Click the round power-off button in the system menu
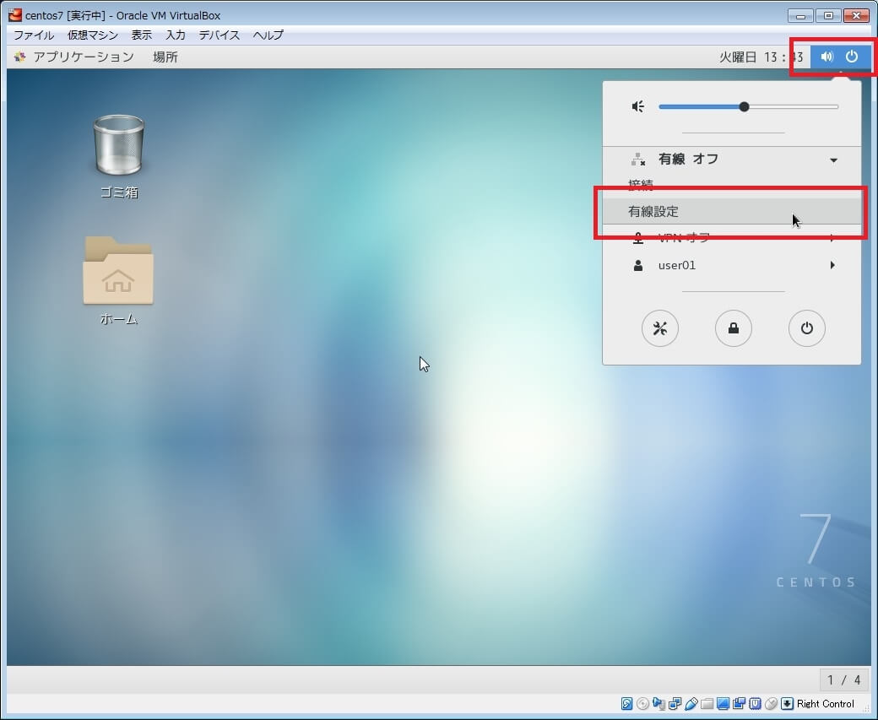The width and height of the screenshot is (878, 720). point(807,329)
